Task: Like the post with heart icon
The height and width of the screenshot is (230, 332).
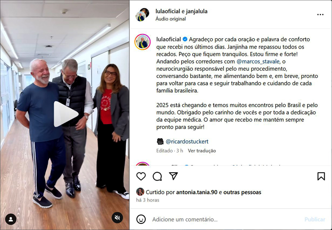Action: point(141,176)
